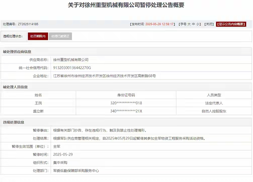Click the 违规处理状态 label

point(13,36)
